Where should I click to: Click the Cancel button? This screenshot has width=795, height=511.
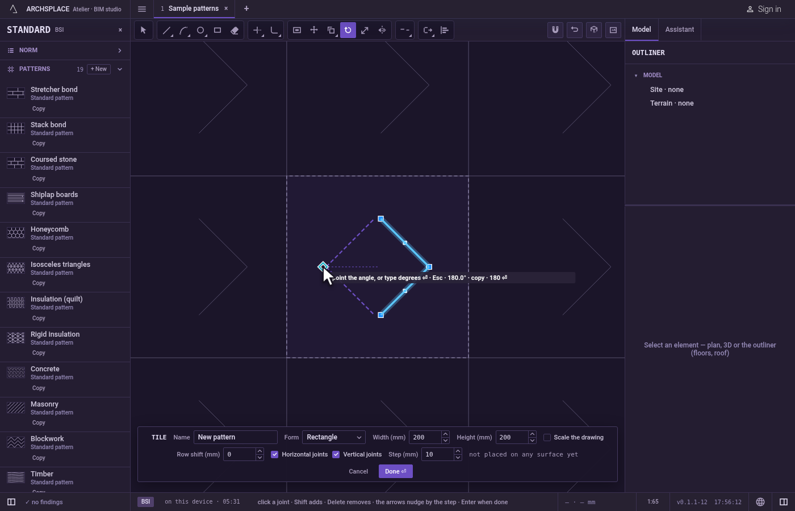tap(358, 471)
